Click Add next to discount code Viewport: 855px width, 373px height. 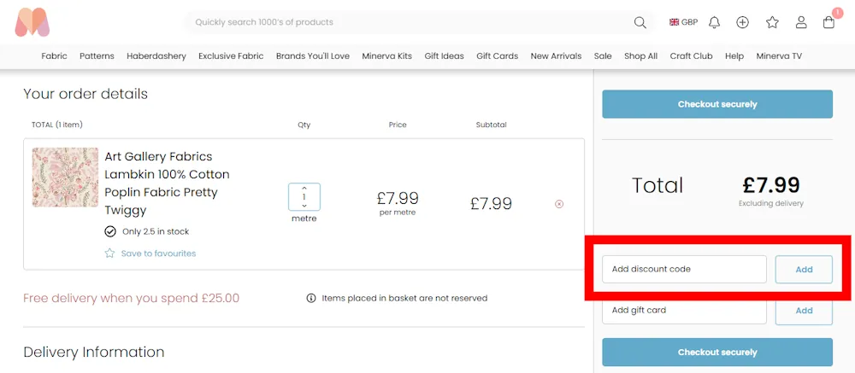pyautogui.click(x=804, y=270)
